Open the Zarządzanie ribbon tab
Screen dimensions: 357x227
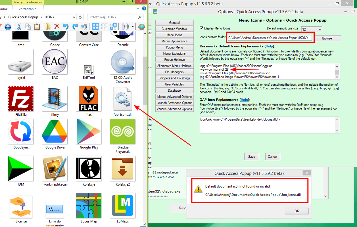[27, 9]
